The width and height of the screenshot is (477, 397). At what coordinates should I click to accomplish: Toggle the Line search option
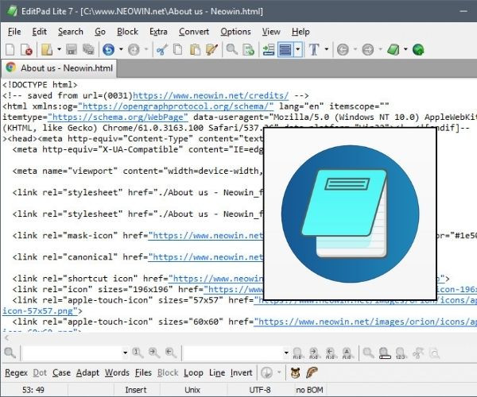coord(217,372)
